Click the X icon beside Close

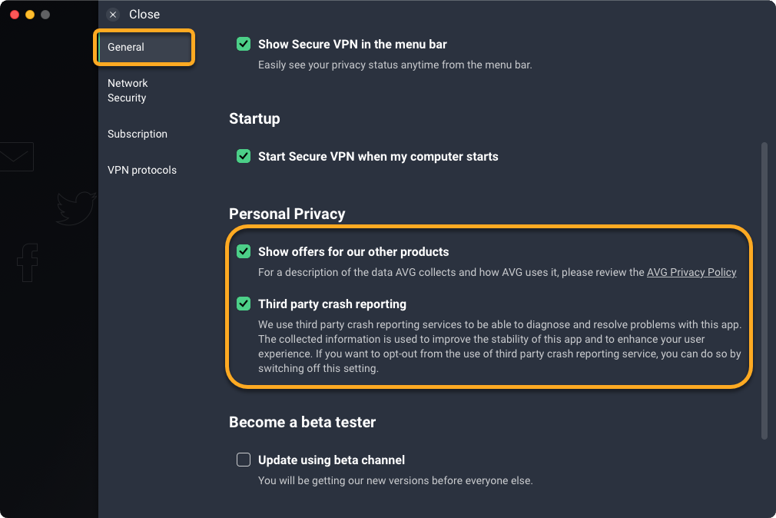113,15
